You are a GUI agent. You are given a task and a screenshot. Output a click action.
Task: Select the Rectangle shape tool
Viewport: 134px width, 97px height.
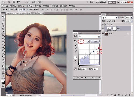coord(3,69)
